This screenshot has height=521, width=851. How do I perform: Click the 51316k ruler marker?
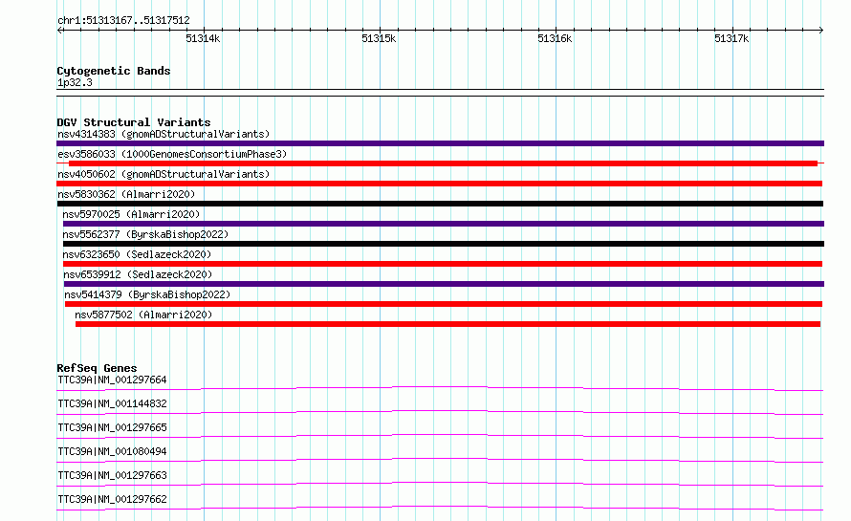tap(555, 38)
